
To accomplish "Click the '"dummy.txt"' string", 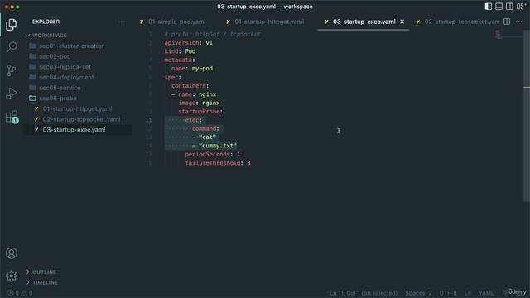I will point(218,146).
